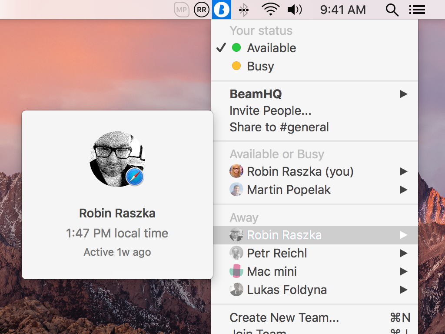The height and width of the screenshot is (334, 445).
Task: Click the Active 1w ago text
Action: [117, 252]
